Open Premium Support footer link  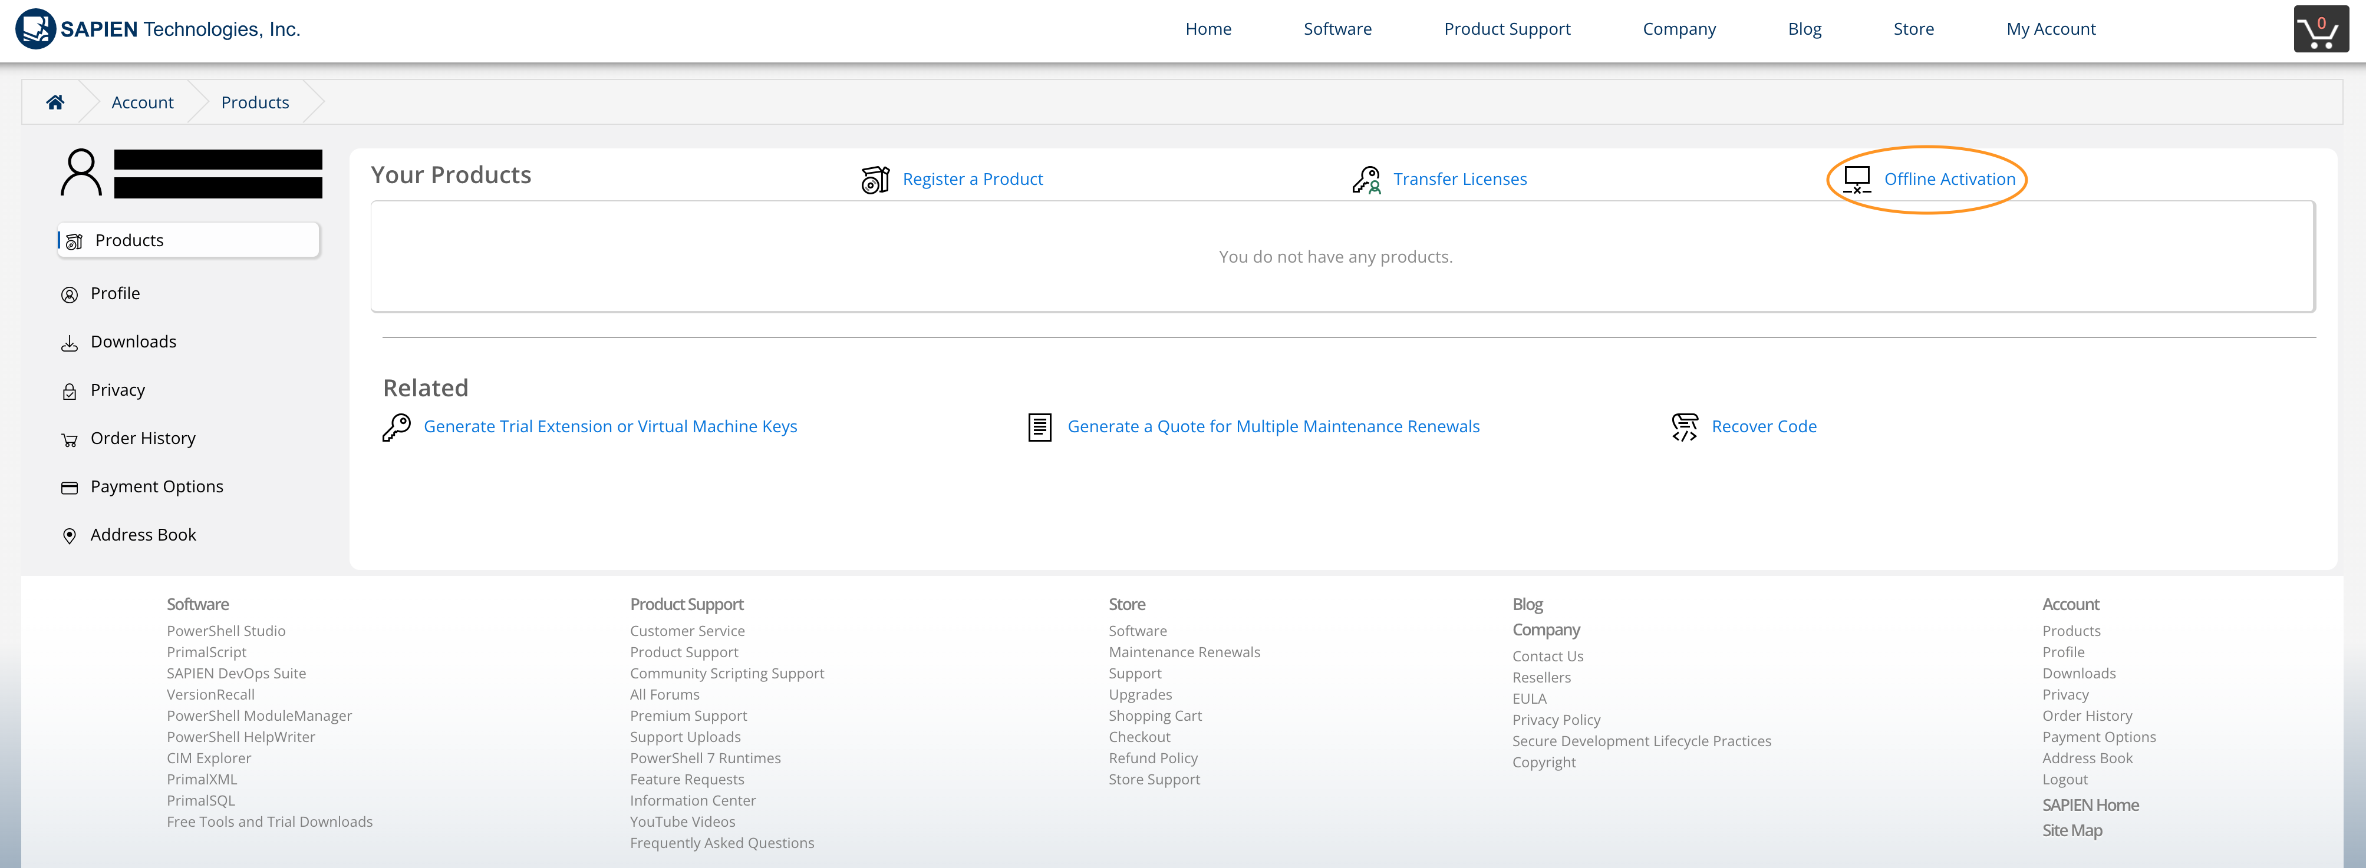[x=688, y=715]
